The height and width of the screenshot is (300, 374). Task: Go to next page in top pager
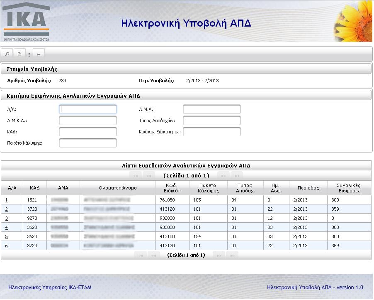click(x=223, y=176)
